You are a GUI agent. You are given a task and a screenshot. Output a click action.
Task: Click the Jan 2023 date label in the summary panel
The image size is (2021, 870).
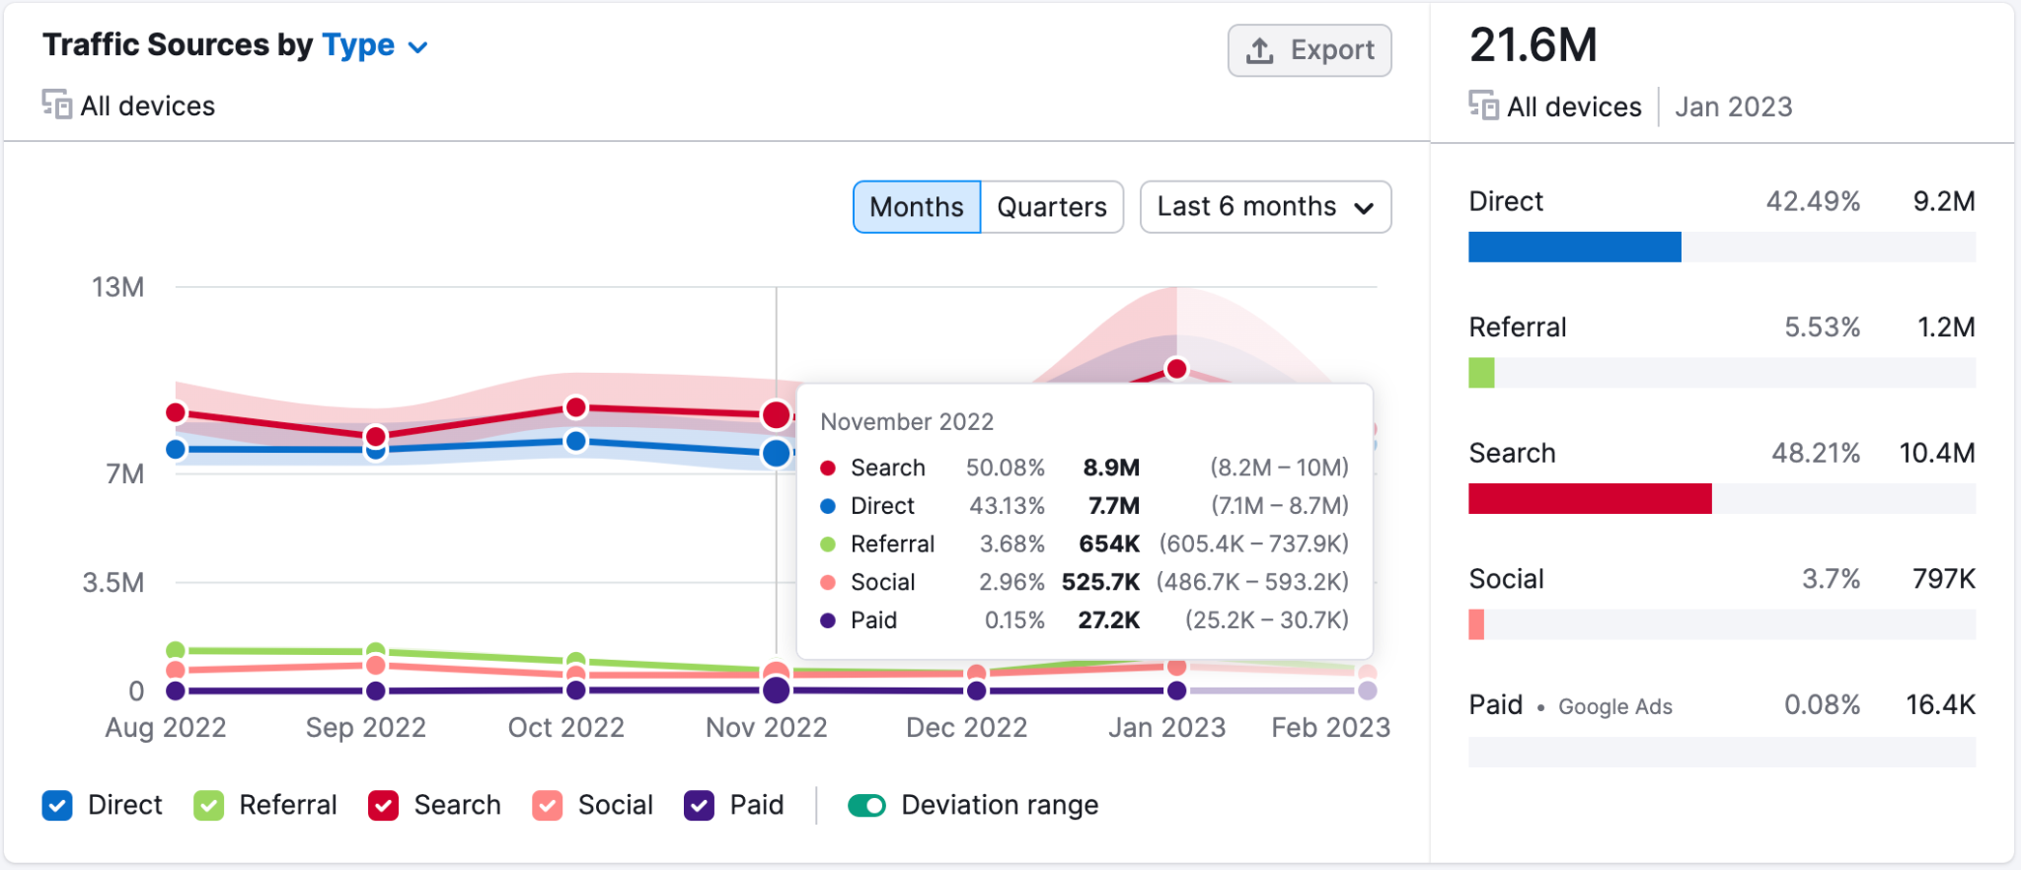[1734, 107]
